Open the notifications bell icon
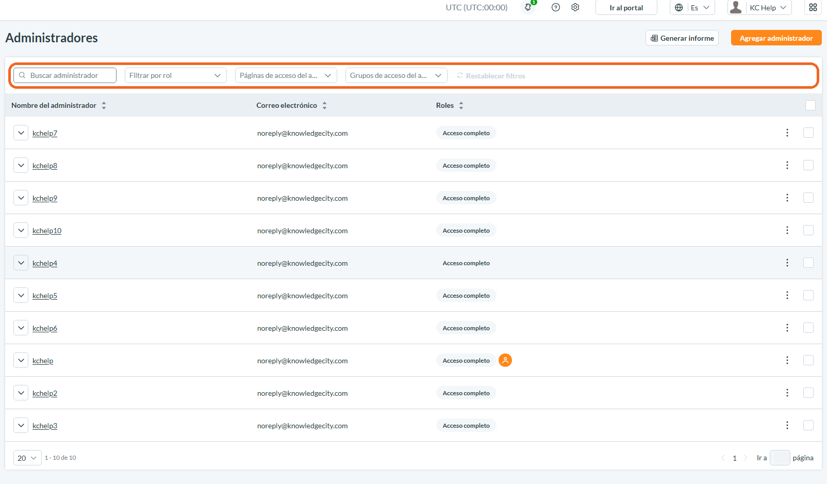This screenshot has height=484, width=827. point(528,7)
